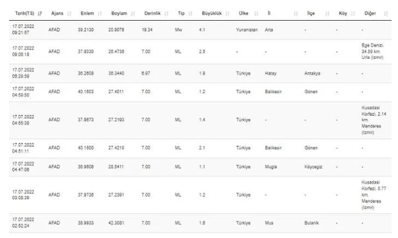Select the Büyüklük column header label
This screenshot has height=238, width=398.
pyautogui.click(x=212, y=13)
